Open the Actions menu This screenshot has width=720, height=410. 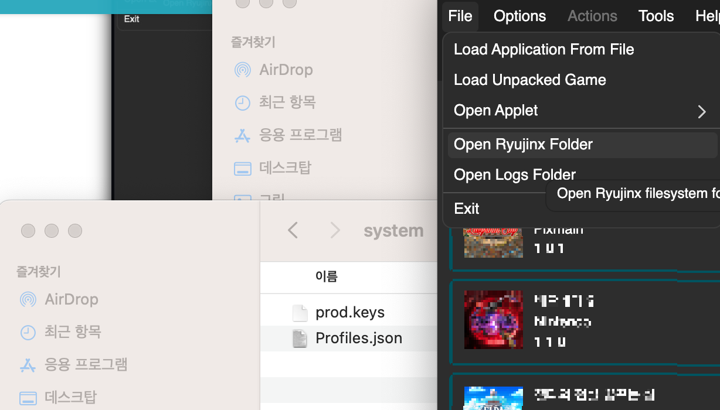pyautogui.click(x=592, y=16)
